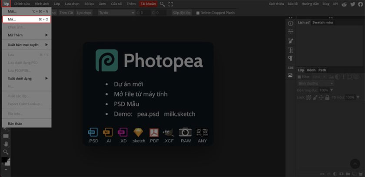Viewport: 365px width, 177px height.
Task: Expand the Mở Thêm submenu
Action: (x=27, y=35)
